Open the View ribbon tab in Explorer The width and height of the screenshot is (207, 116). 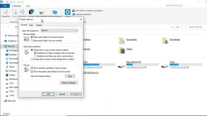click(x=28, y=6)
